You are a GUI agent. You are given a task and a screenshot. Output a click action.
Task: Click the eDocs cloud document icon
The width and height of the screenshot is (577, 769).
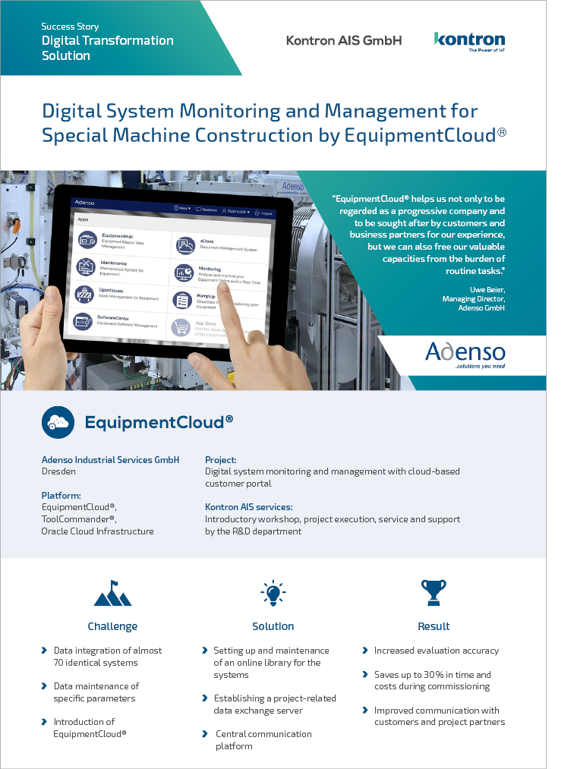coord(184,245)
